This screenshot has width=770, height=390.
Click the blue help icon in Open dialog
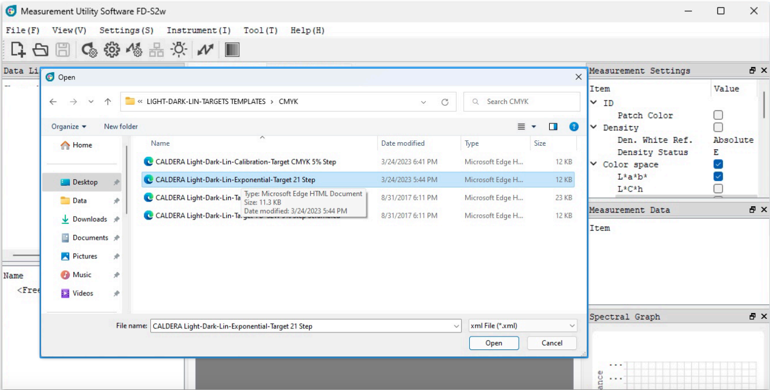click(x=574, y=126)
